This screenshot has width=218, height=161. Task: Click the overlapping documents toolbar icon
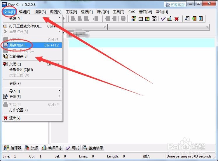(187, 19)
